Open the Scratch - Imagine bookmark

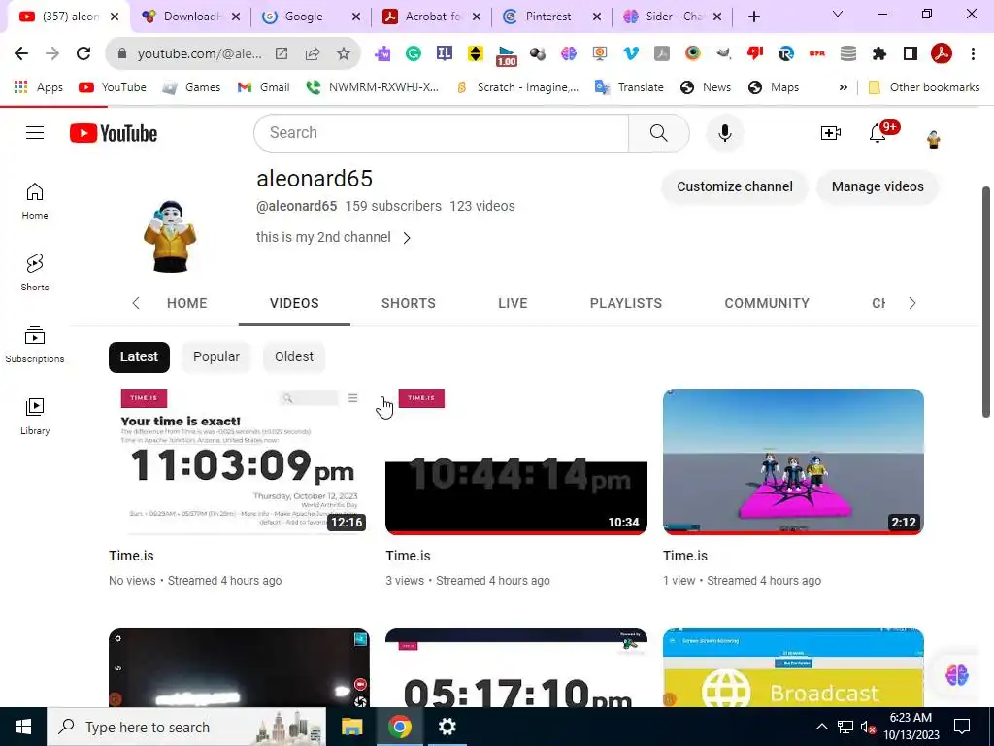pyautogui.click(x=518, y=86)
